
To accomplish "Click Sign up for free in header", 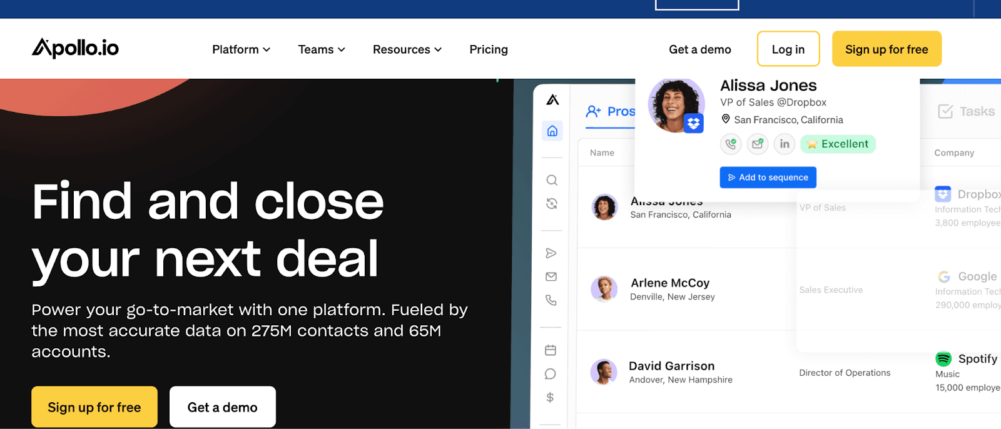I will (x=887, y=49).
